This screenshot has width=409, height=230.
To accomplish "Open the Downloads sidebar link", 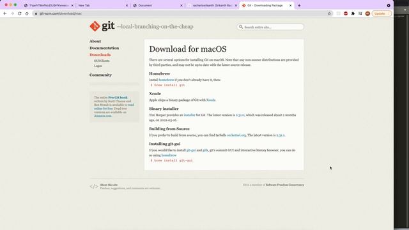I will [100, 55].
